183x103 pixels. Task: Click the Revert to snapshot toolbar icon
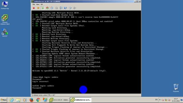pos(56,8)
